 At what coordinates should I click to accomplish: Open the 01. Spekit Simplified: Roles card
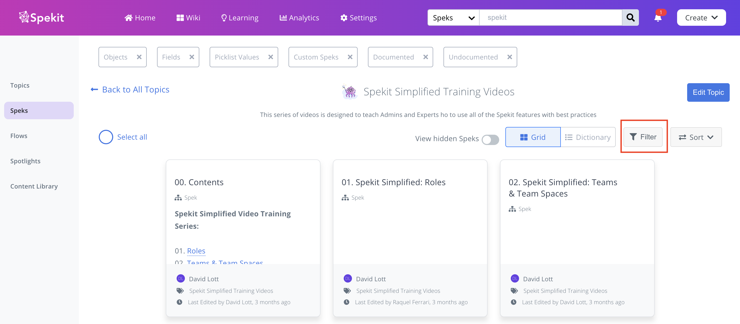pos(393,182)
